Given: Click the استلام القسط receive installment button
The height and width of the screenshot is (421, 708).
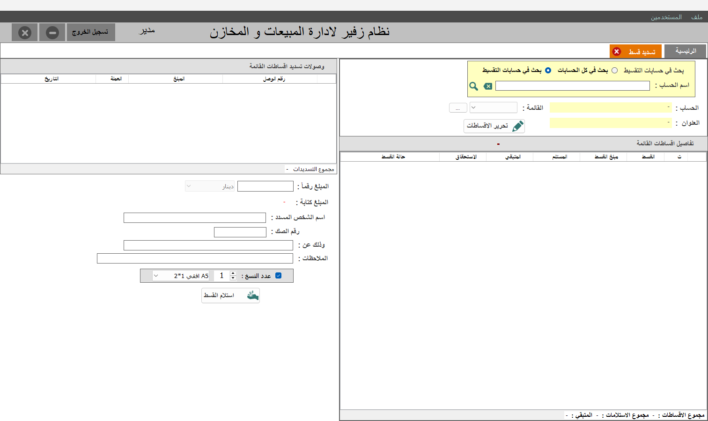Looking at the screenshot, I should (230, 295).
